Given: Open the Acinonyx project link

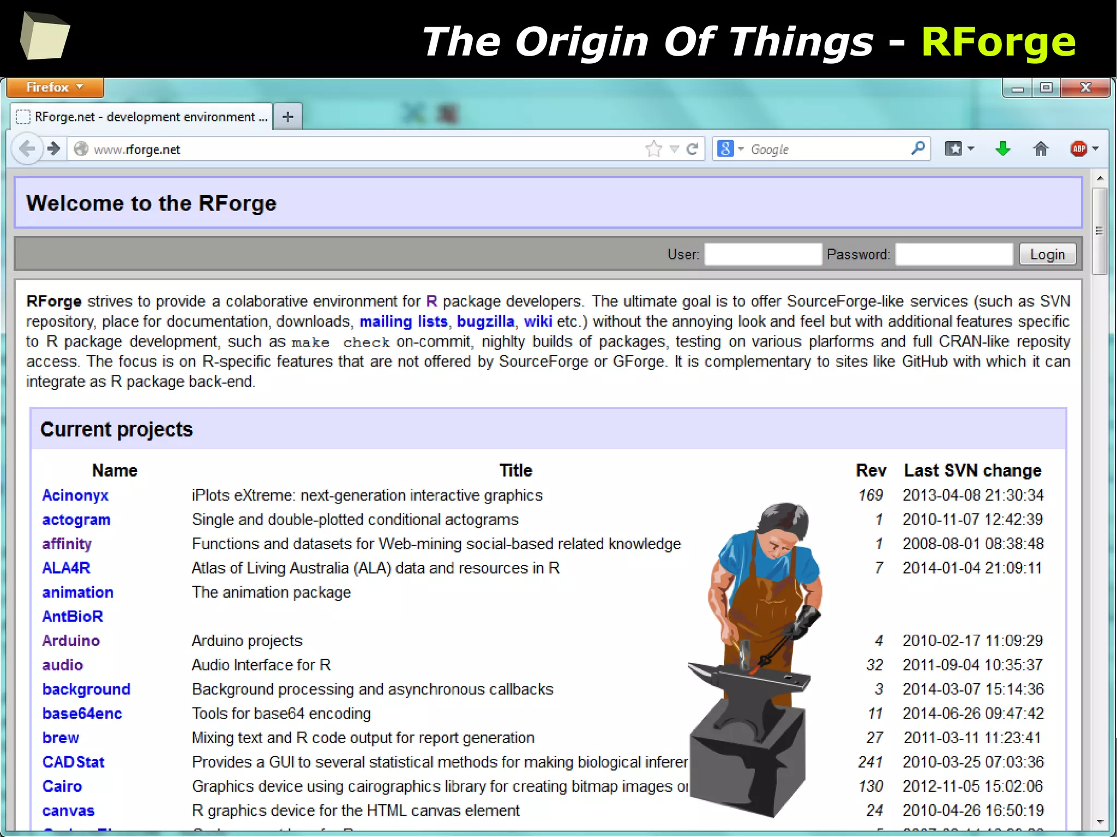Looking at the screenshot, I should (x=75, y=495).
